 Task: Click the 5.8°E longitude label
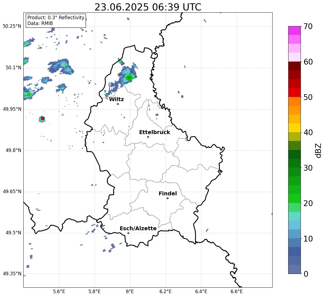pyautogui.click(x=94, y=292)
